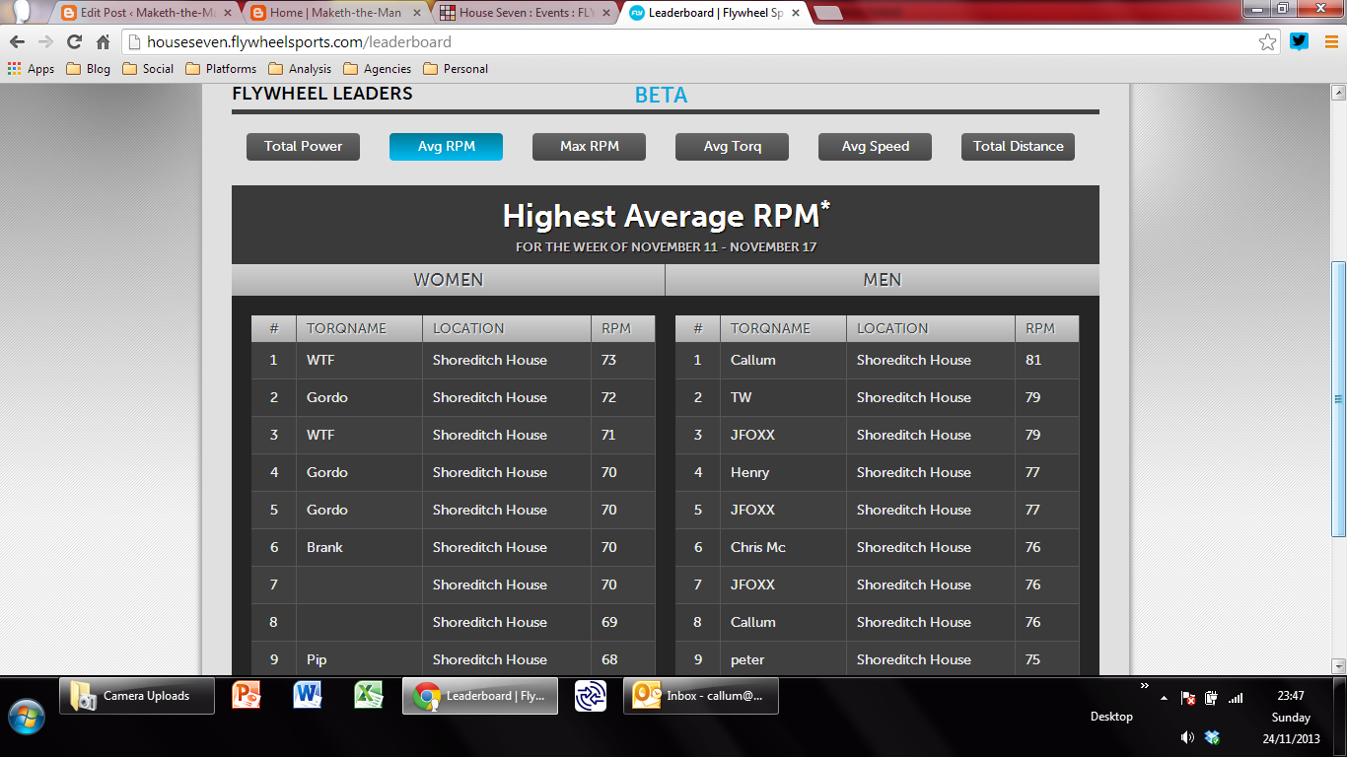Go back with the browser back arrow

(17, 42)
